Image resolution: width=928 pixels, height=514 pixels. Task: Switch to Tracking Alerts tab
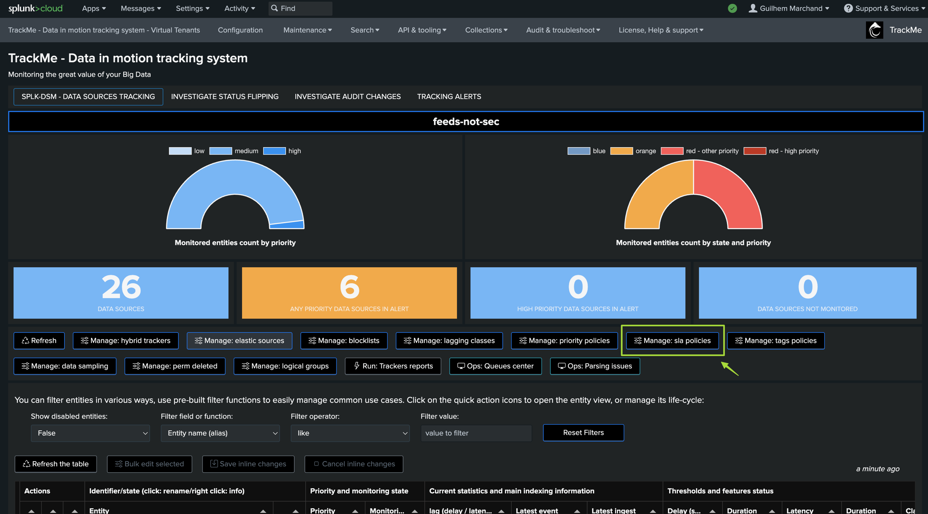(x=449, y=97)
